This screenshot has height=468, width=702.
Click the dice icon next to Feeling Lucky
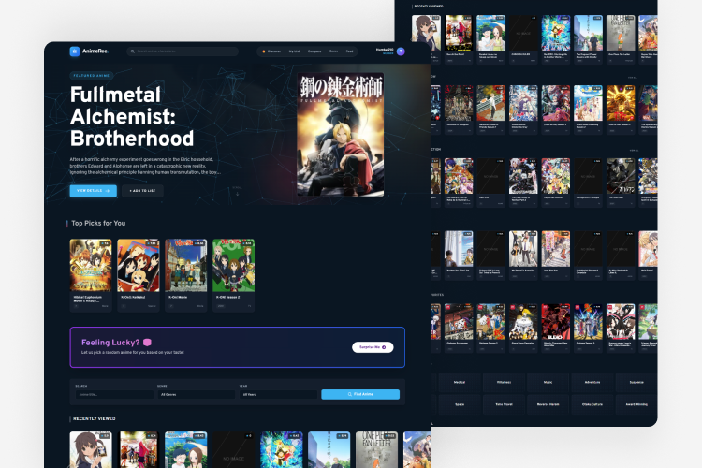[x=147, y=343]
